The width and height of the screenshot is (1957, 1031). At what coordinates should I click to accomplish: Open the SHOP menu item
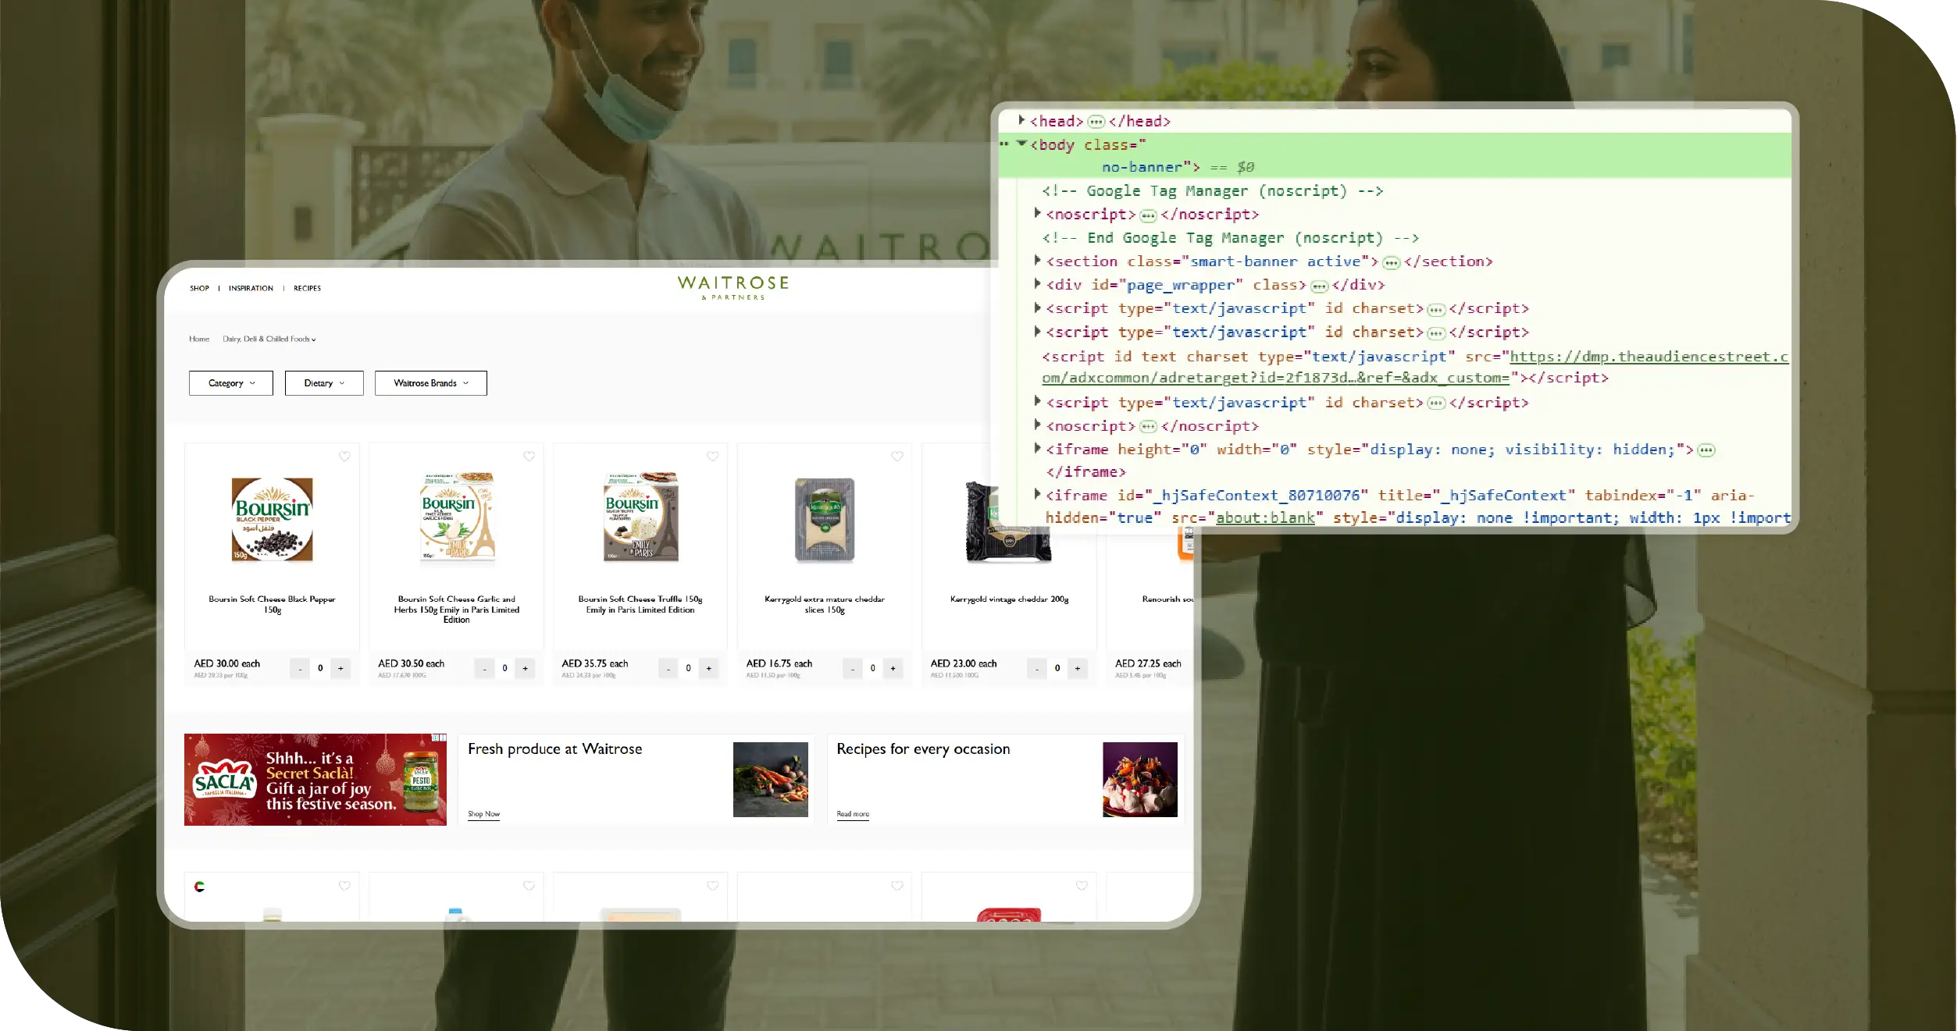click(x=199, y=289)
